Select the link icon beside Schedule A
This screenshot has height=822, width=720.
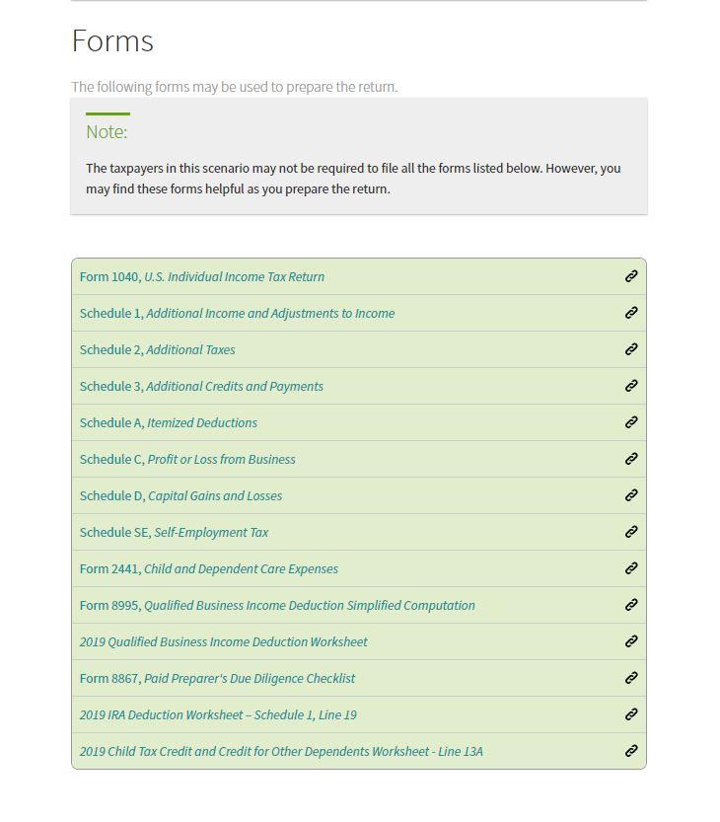[x=630, y=422]
